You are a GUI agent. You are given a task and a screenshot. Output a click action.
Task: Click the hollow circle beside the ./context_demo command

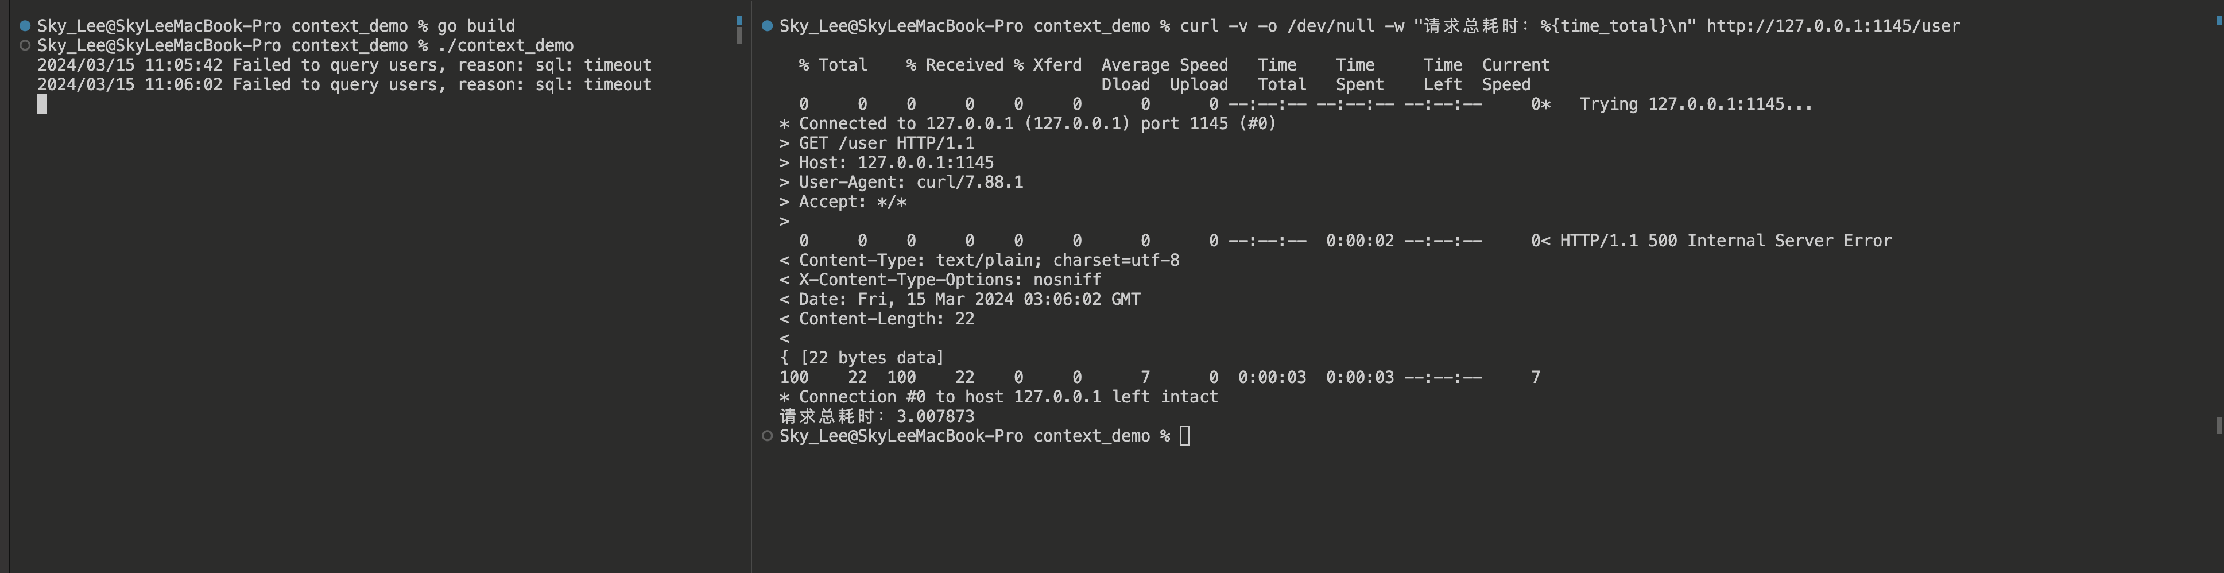(25, 46)
